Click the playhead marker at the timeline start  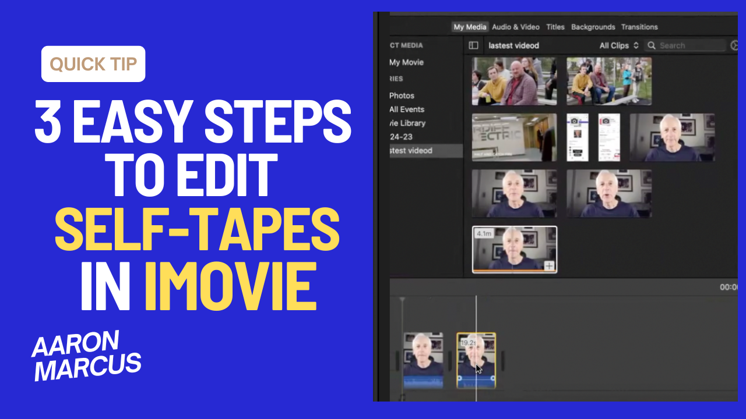402,300
